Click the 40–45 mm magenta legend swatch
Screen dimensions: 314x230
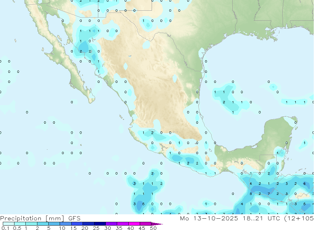coord(134,224)
